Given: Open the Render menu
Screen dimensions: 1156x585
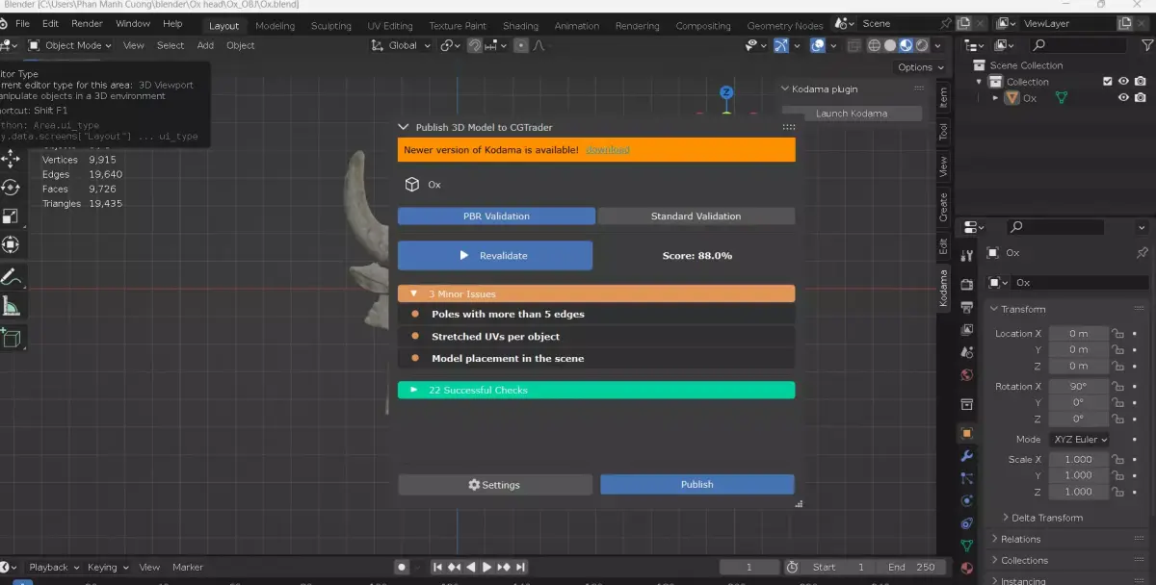Looking at the screenshot, I should click(87, 23).
